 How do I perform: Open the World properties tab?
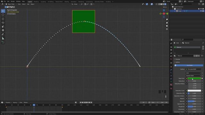171,59
